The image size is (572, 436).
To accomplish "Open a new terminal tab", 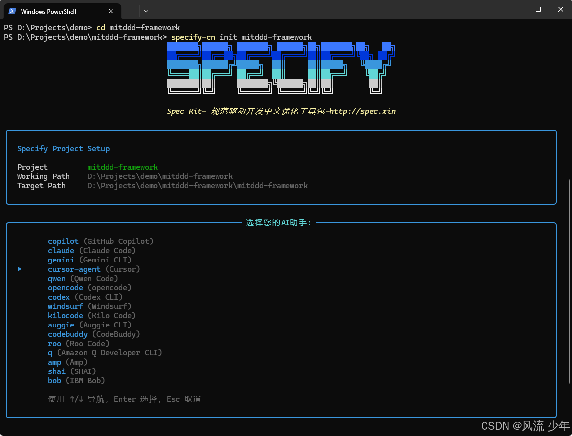I will pos(132,11).
